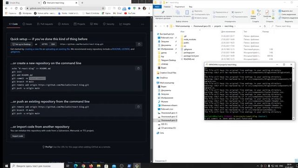Switch to Share ribbon tab in Explorer
The image size is (298, 168).
pyautogui.click(x=180, y=7)
